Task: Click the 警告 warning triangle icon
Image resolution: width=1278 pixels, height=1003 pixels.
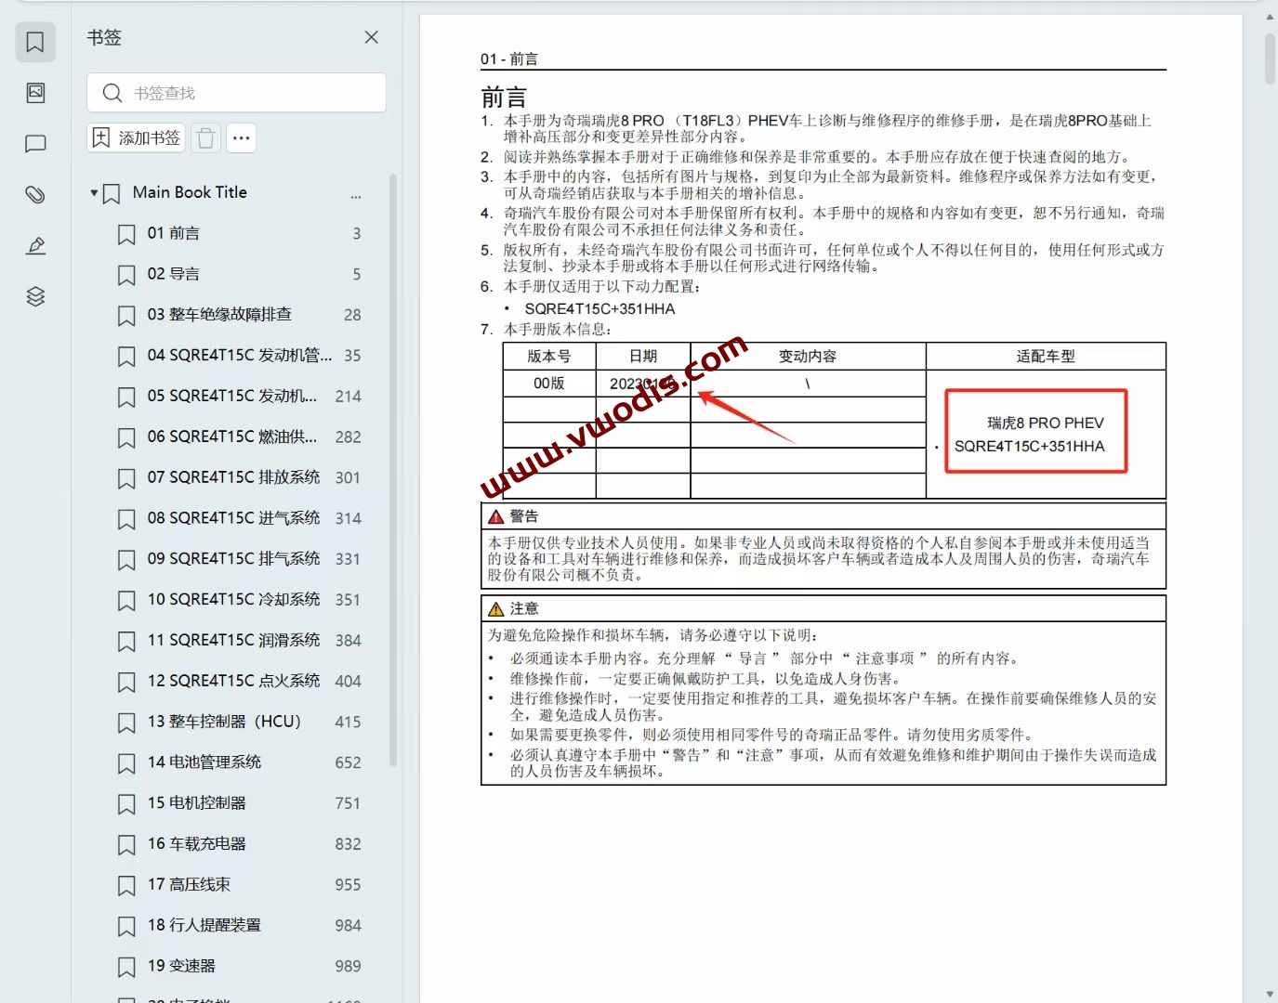Action: click(496, 517)
